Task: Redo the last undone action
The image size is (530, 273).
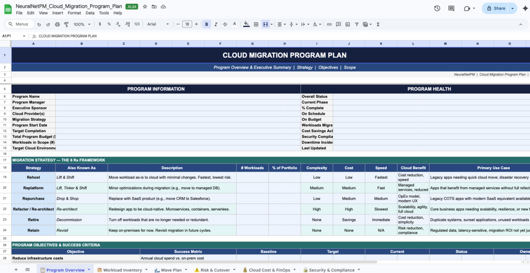Action: [48, 24]
